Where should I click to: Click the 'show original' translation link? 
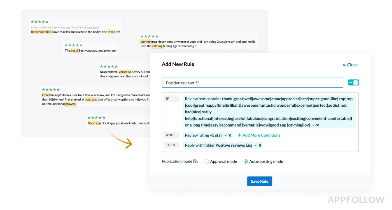click(x=91, y=27)
